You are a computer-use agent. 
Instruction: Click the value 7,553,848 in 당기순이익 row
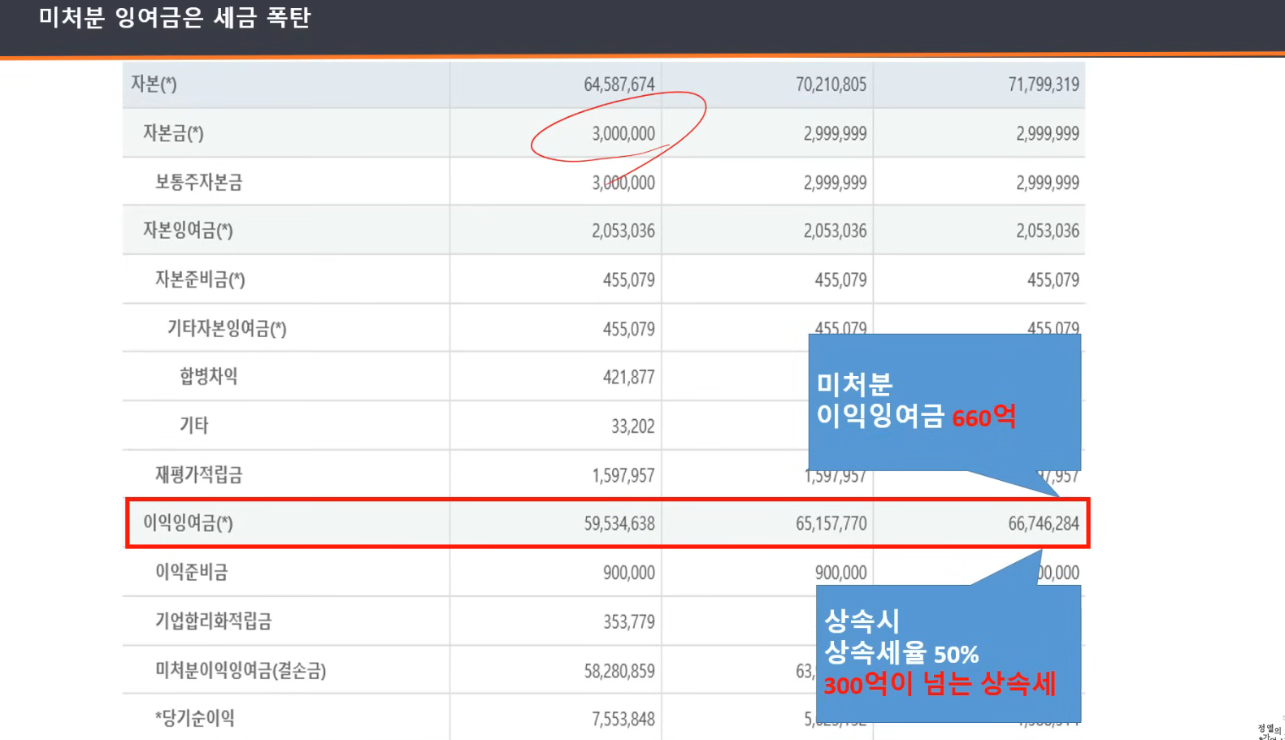[x=623, y=720]
